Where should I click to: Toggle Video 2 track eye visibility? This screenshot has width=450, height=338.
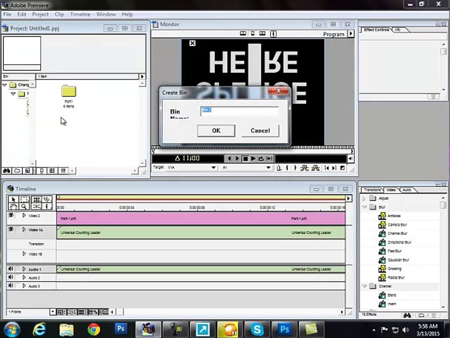coord(11,215)
